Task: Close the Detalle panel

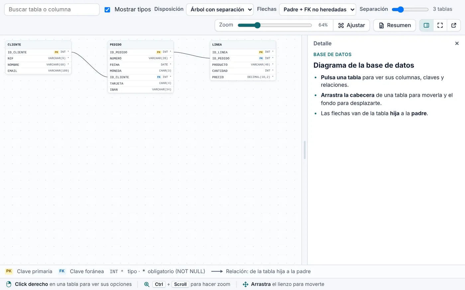Action: pos(457,43)
